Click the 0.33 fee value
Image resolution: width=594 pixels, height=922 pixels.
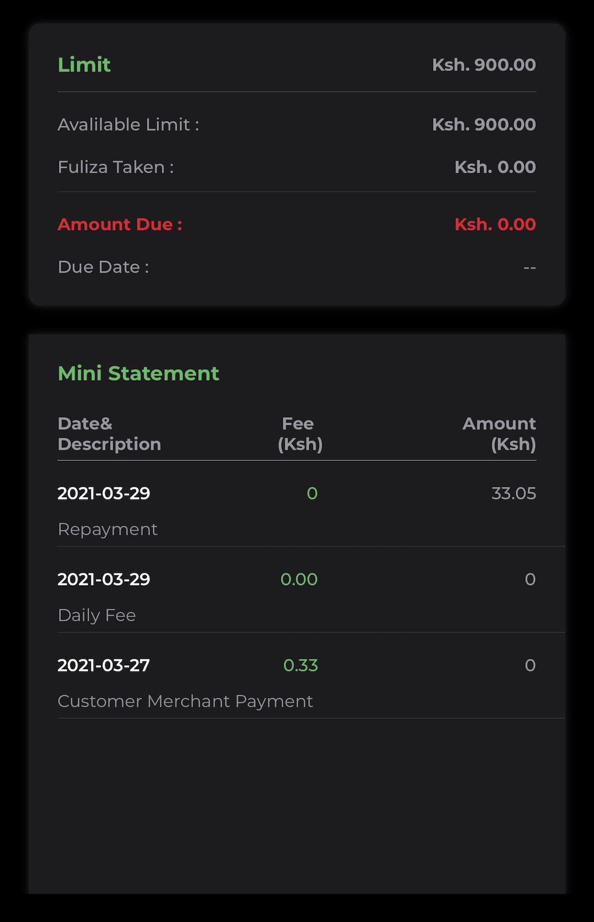[300, 665]
